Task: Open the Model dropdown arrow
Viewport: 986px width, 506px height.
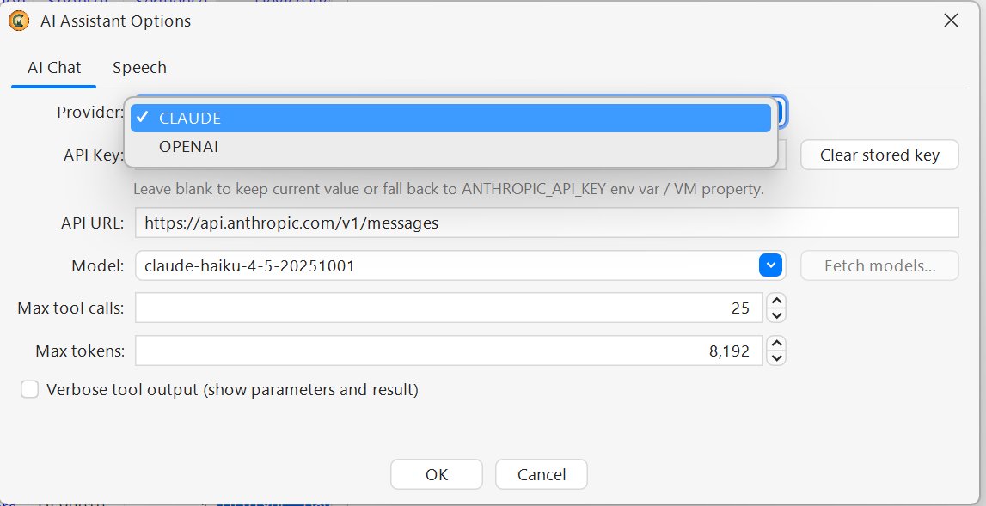Action: (x=770, y=265)
